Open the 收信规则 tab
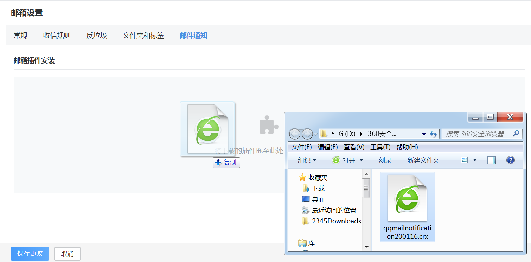 pyautogui.click(x=57, y=35)
